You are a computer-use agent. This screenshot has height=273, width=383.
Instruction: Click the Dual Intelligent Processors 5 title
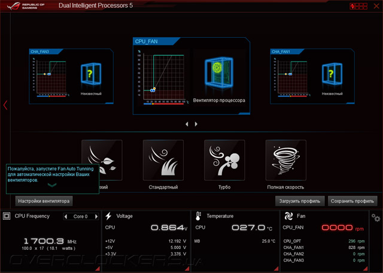(96, 5)
